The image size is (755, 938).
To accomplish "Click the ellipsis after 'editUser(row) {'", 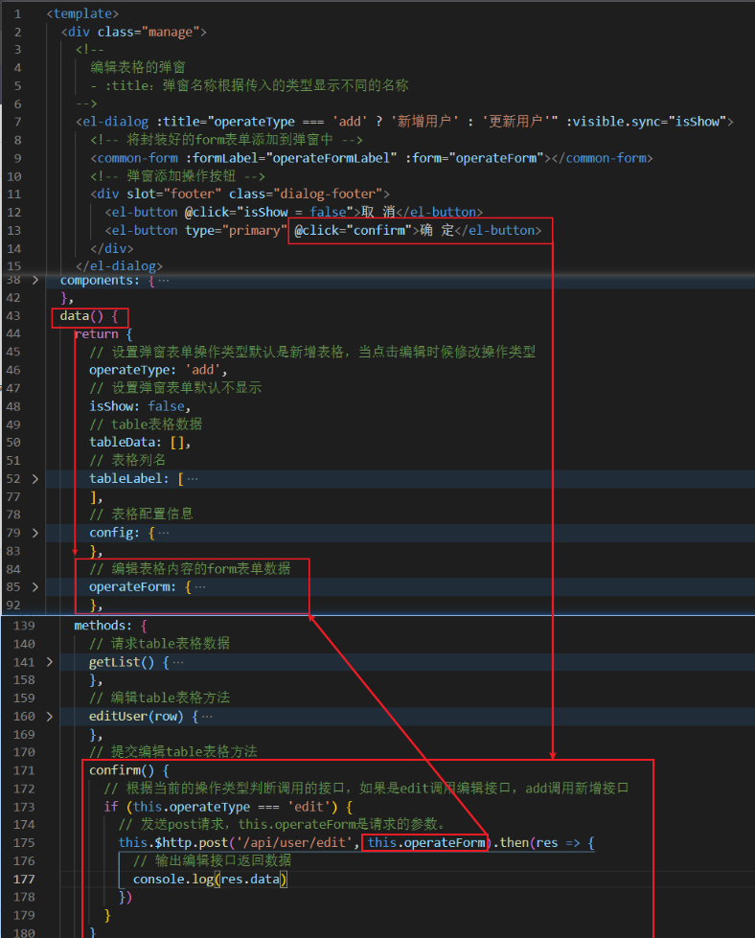I will tap(207, 716).
